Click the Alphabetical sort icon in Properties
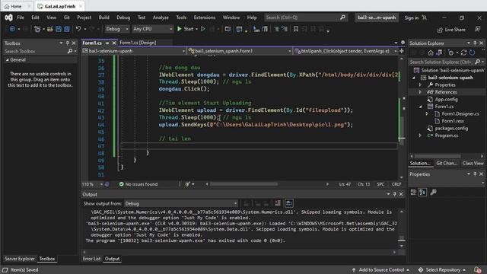 [x=422, y=193]
